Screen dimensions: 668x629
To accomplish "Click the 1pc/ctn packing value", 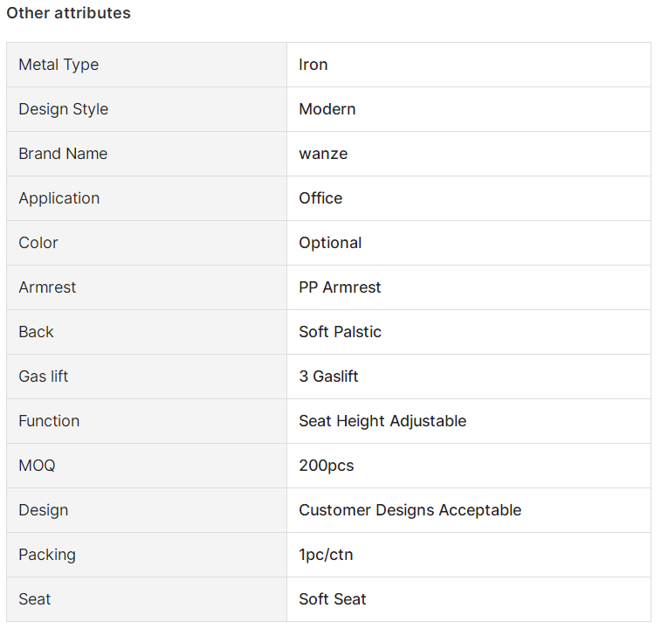I will pos(326,555).
